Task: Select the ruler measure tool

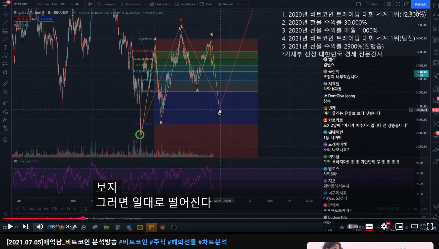Action: tap(5, 83)
